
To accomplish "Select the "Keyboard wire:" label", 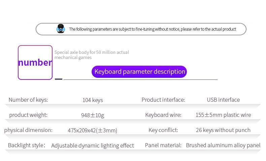I will [x=163, y=115].
